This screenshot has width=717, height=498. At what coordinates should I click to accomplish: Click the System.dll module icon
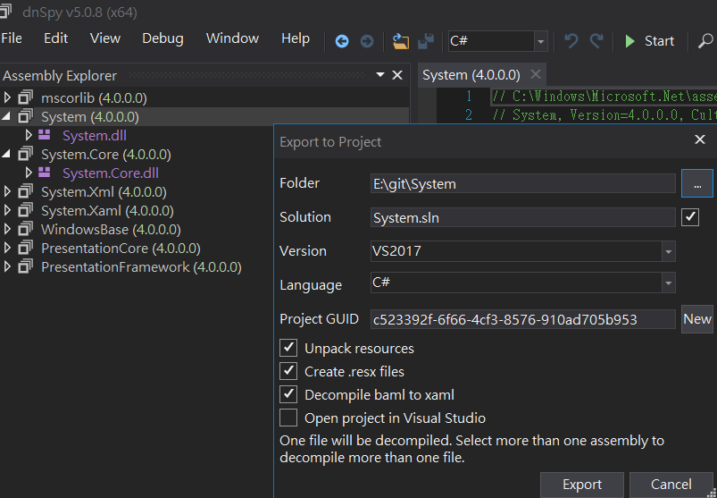(x=45, y=135)
